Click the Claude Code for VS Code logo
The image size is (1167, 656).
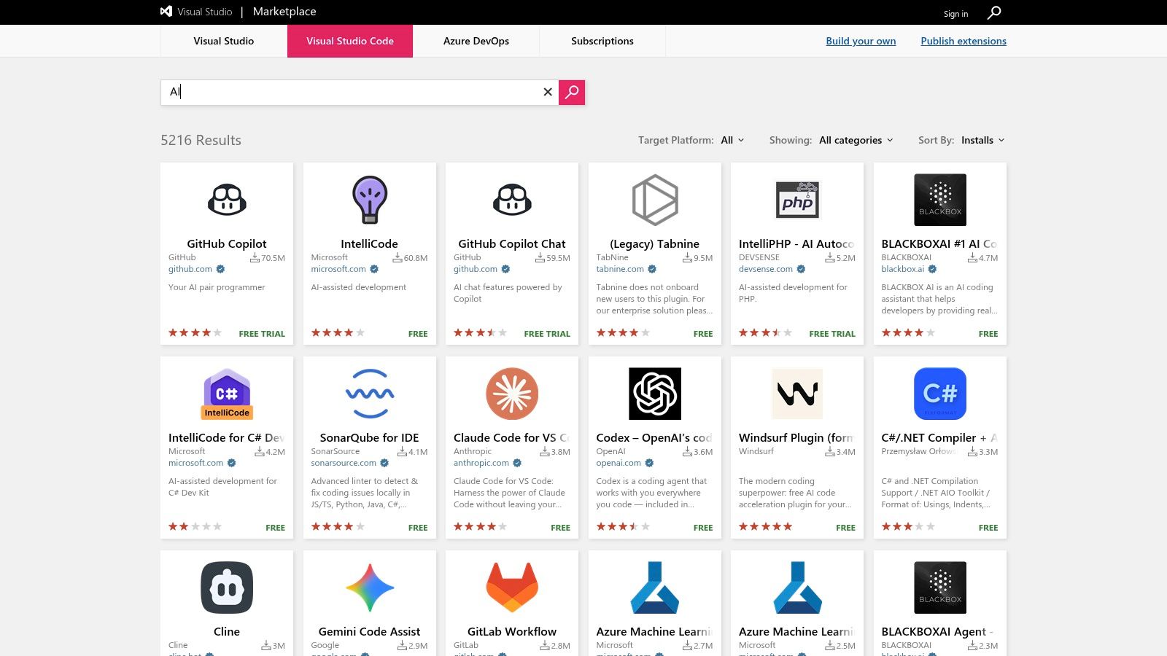point(511,394)
